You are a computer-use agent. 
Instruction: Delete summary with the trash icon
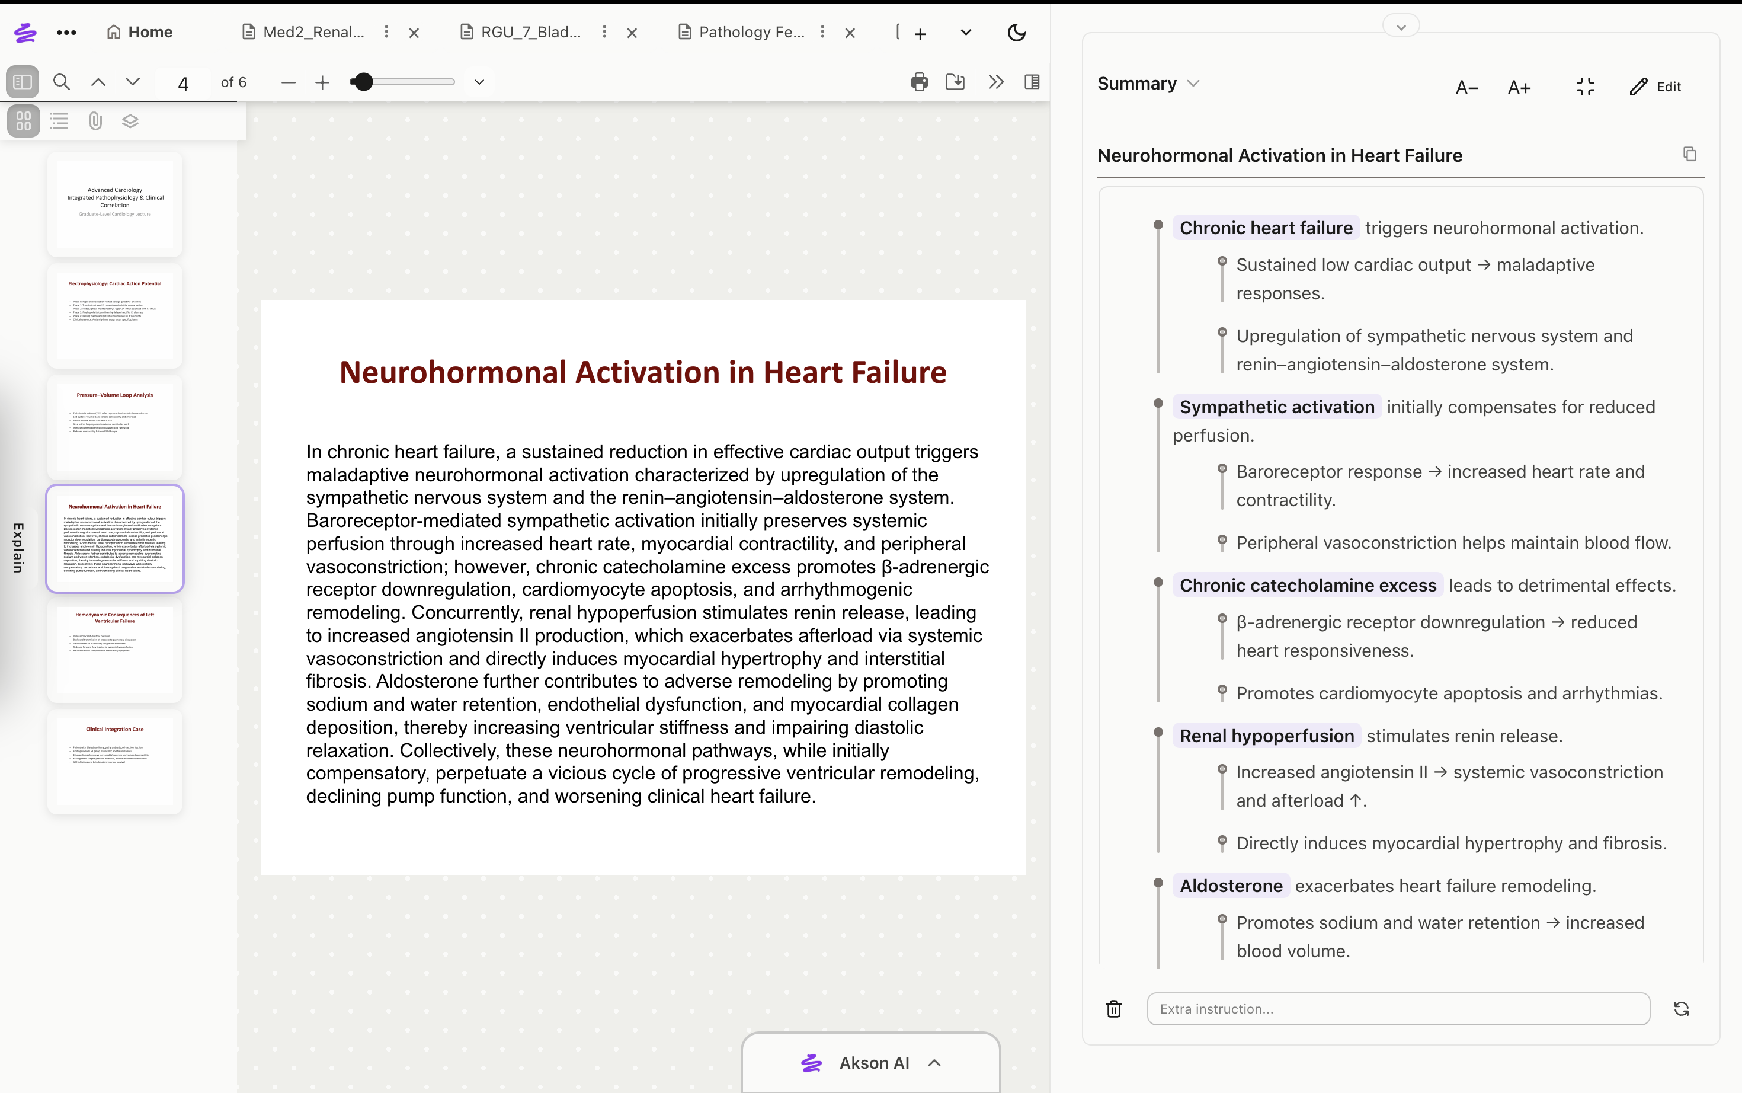(x=1113, y=1008)
